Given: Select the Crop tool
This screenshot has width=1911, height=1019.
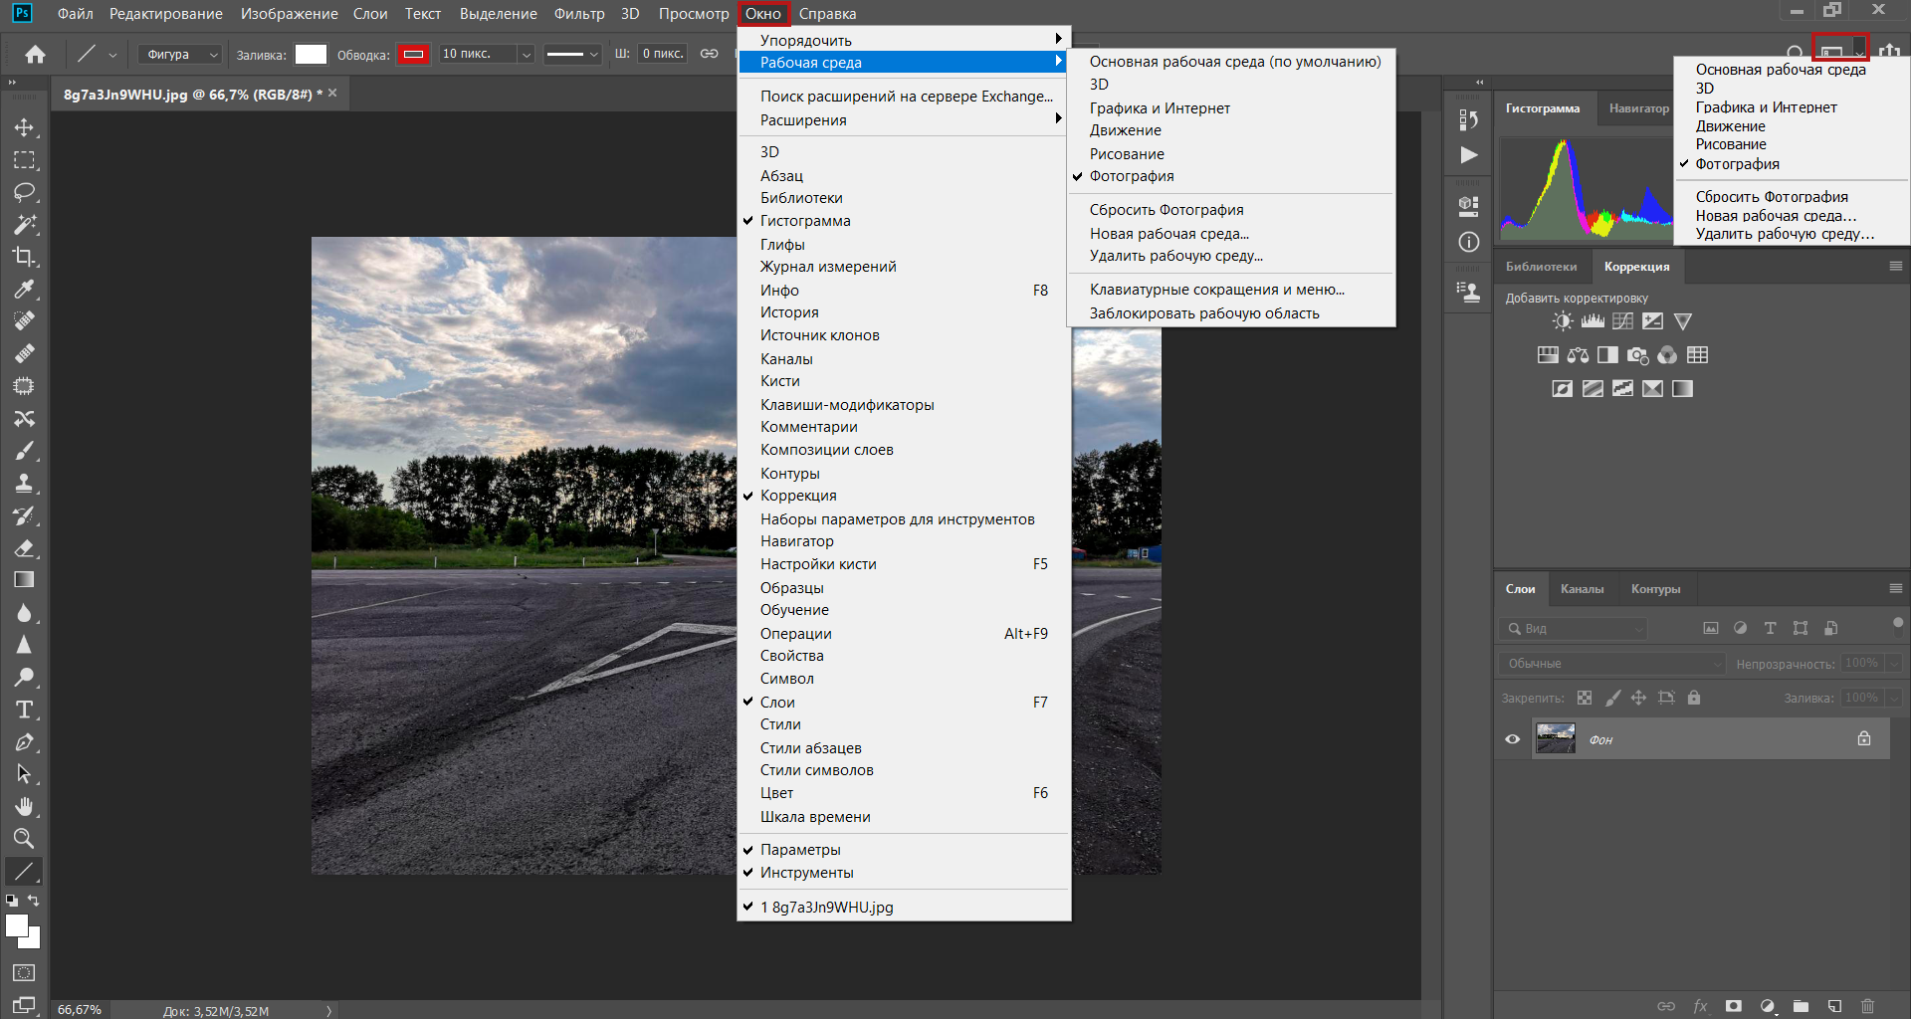Looking at the screenshot, I should tap(24, 257).
